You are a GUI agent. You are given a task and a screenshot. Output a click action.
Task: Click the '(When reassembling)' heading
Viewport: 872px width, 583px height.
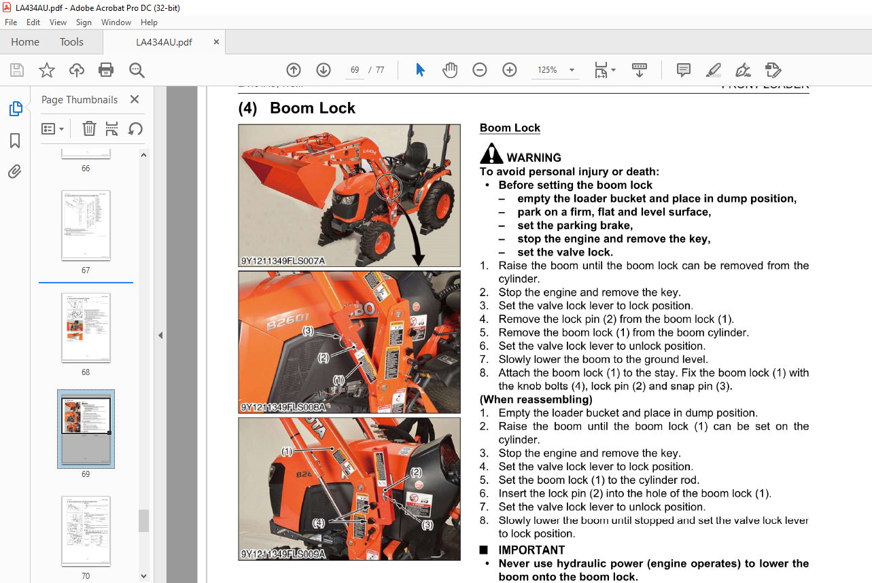[x=536, y=400]
